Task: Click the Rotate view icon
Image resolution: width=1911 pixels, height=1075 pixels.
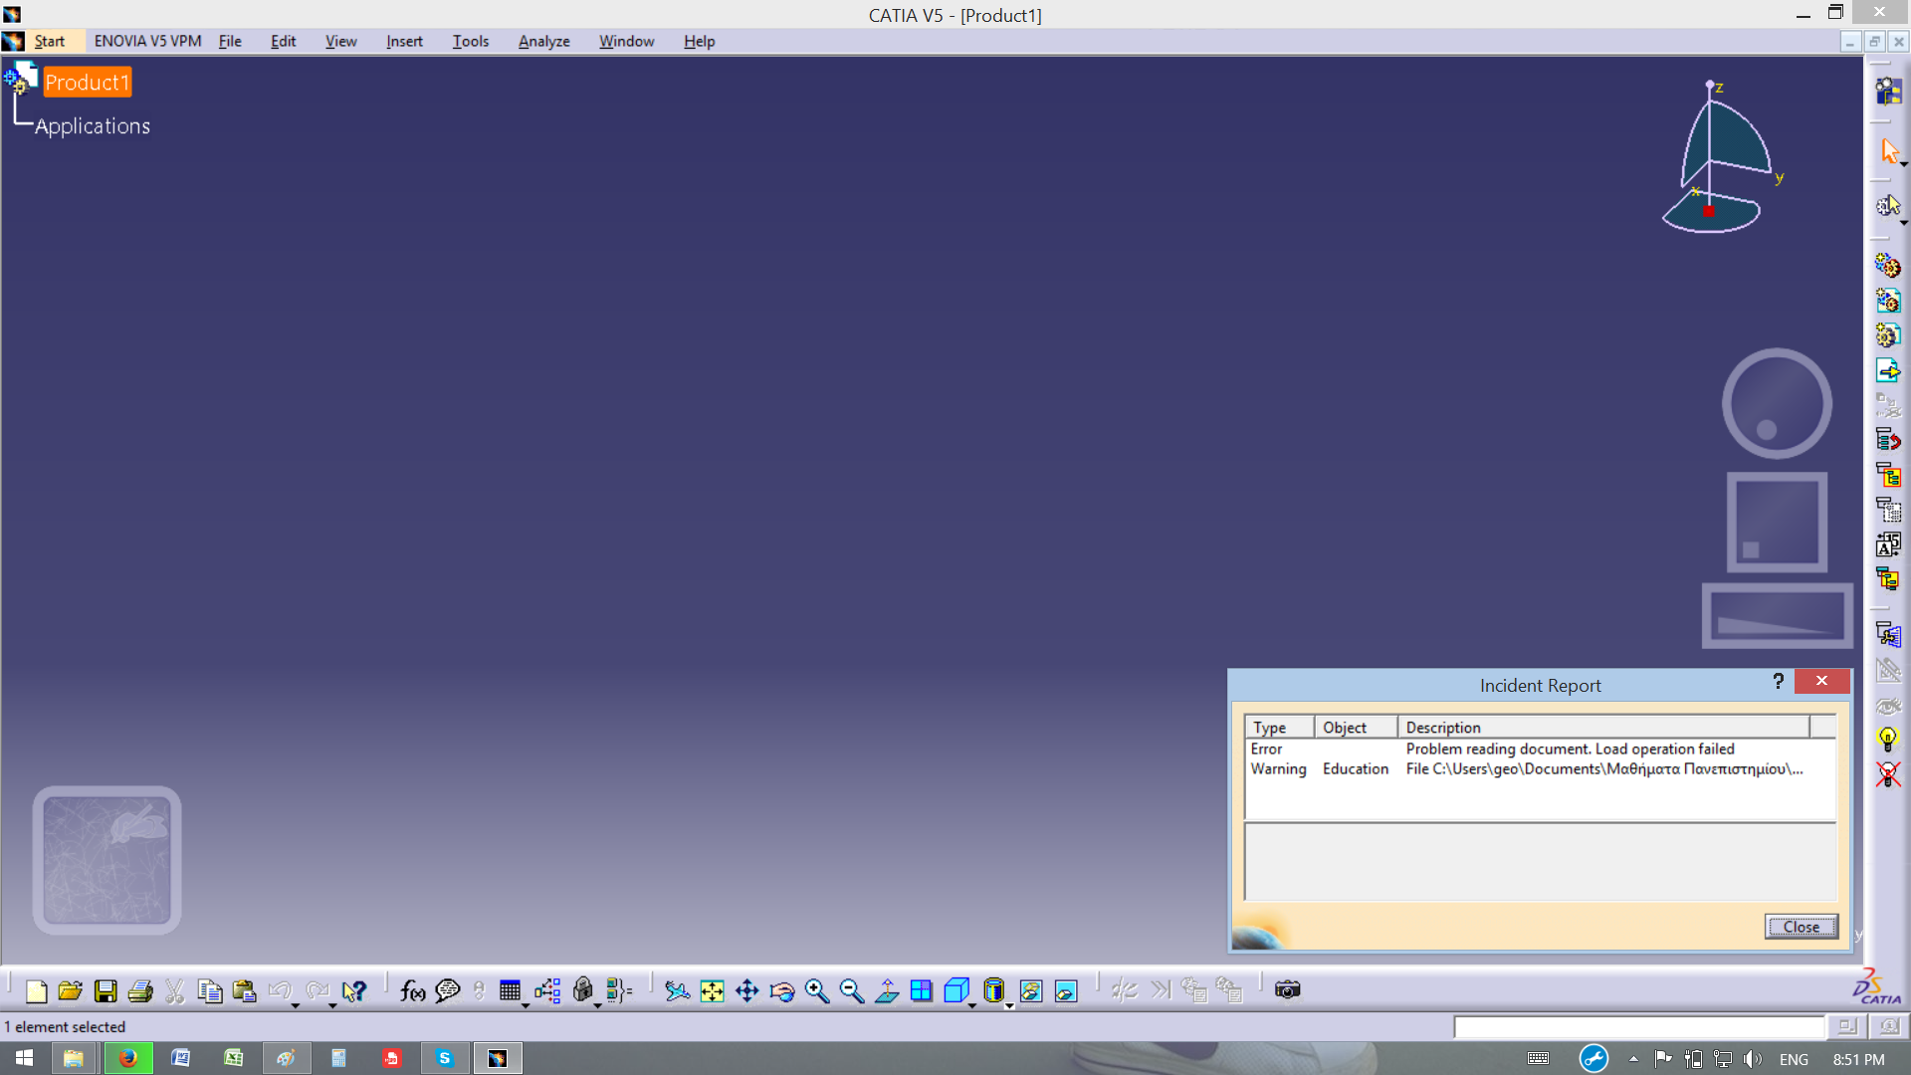Action: pyautogui.click(x=781, y=990)
